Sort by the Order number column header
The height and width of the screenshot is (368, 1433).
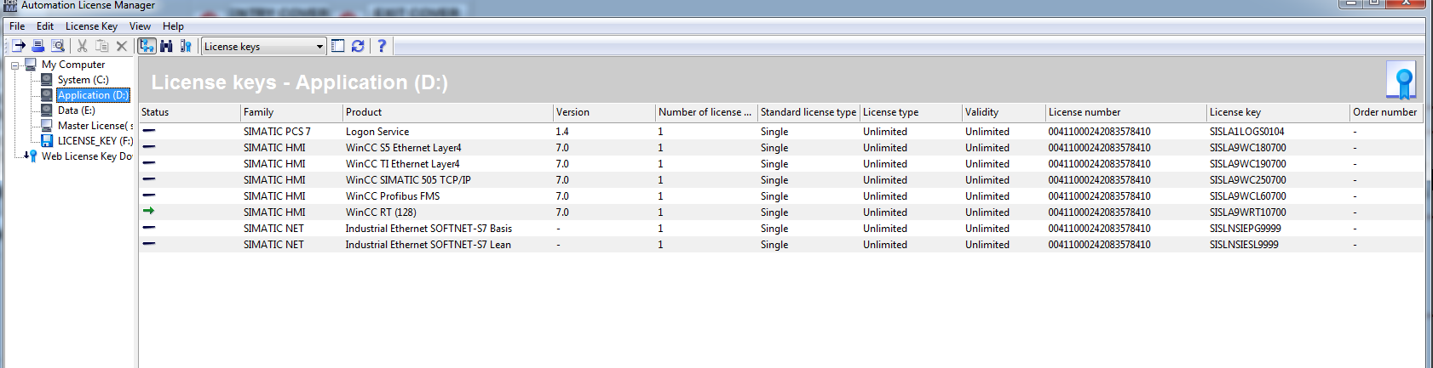1386,111
